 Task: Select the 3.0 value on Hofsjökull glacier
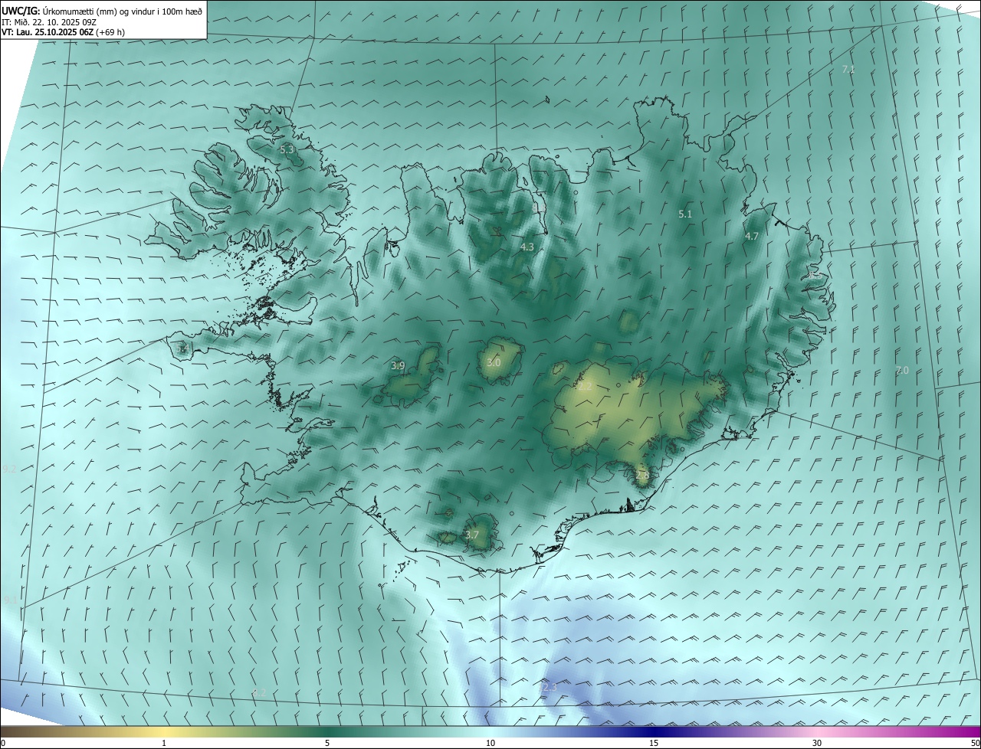[x=494, y=362]
